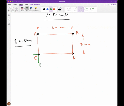This screenshot has height=106, width=124.
Task: Switch to Text Mode
Action: [9, 10]
